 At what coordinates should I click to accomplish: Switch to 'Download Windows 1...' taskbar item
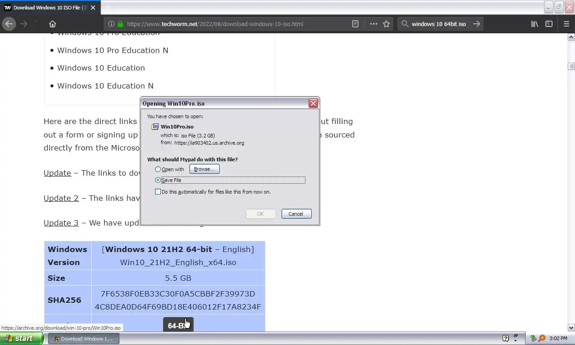click(x=84, y=339)
